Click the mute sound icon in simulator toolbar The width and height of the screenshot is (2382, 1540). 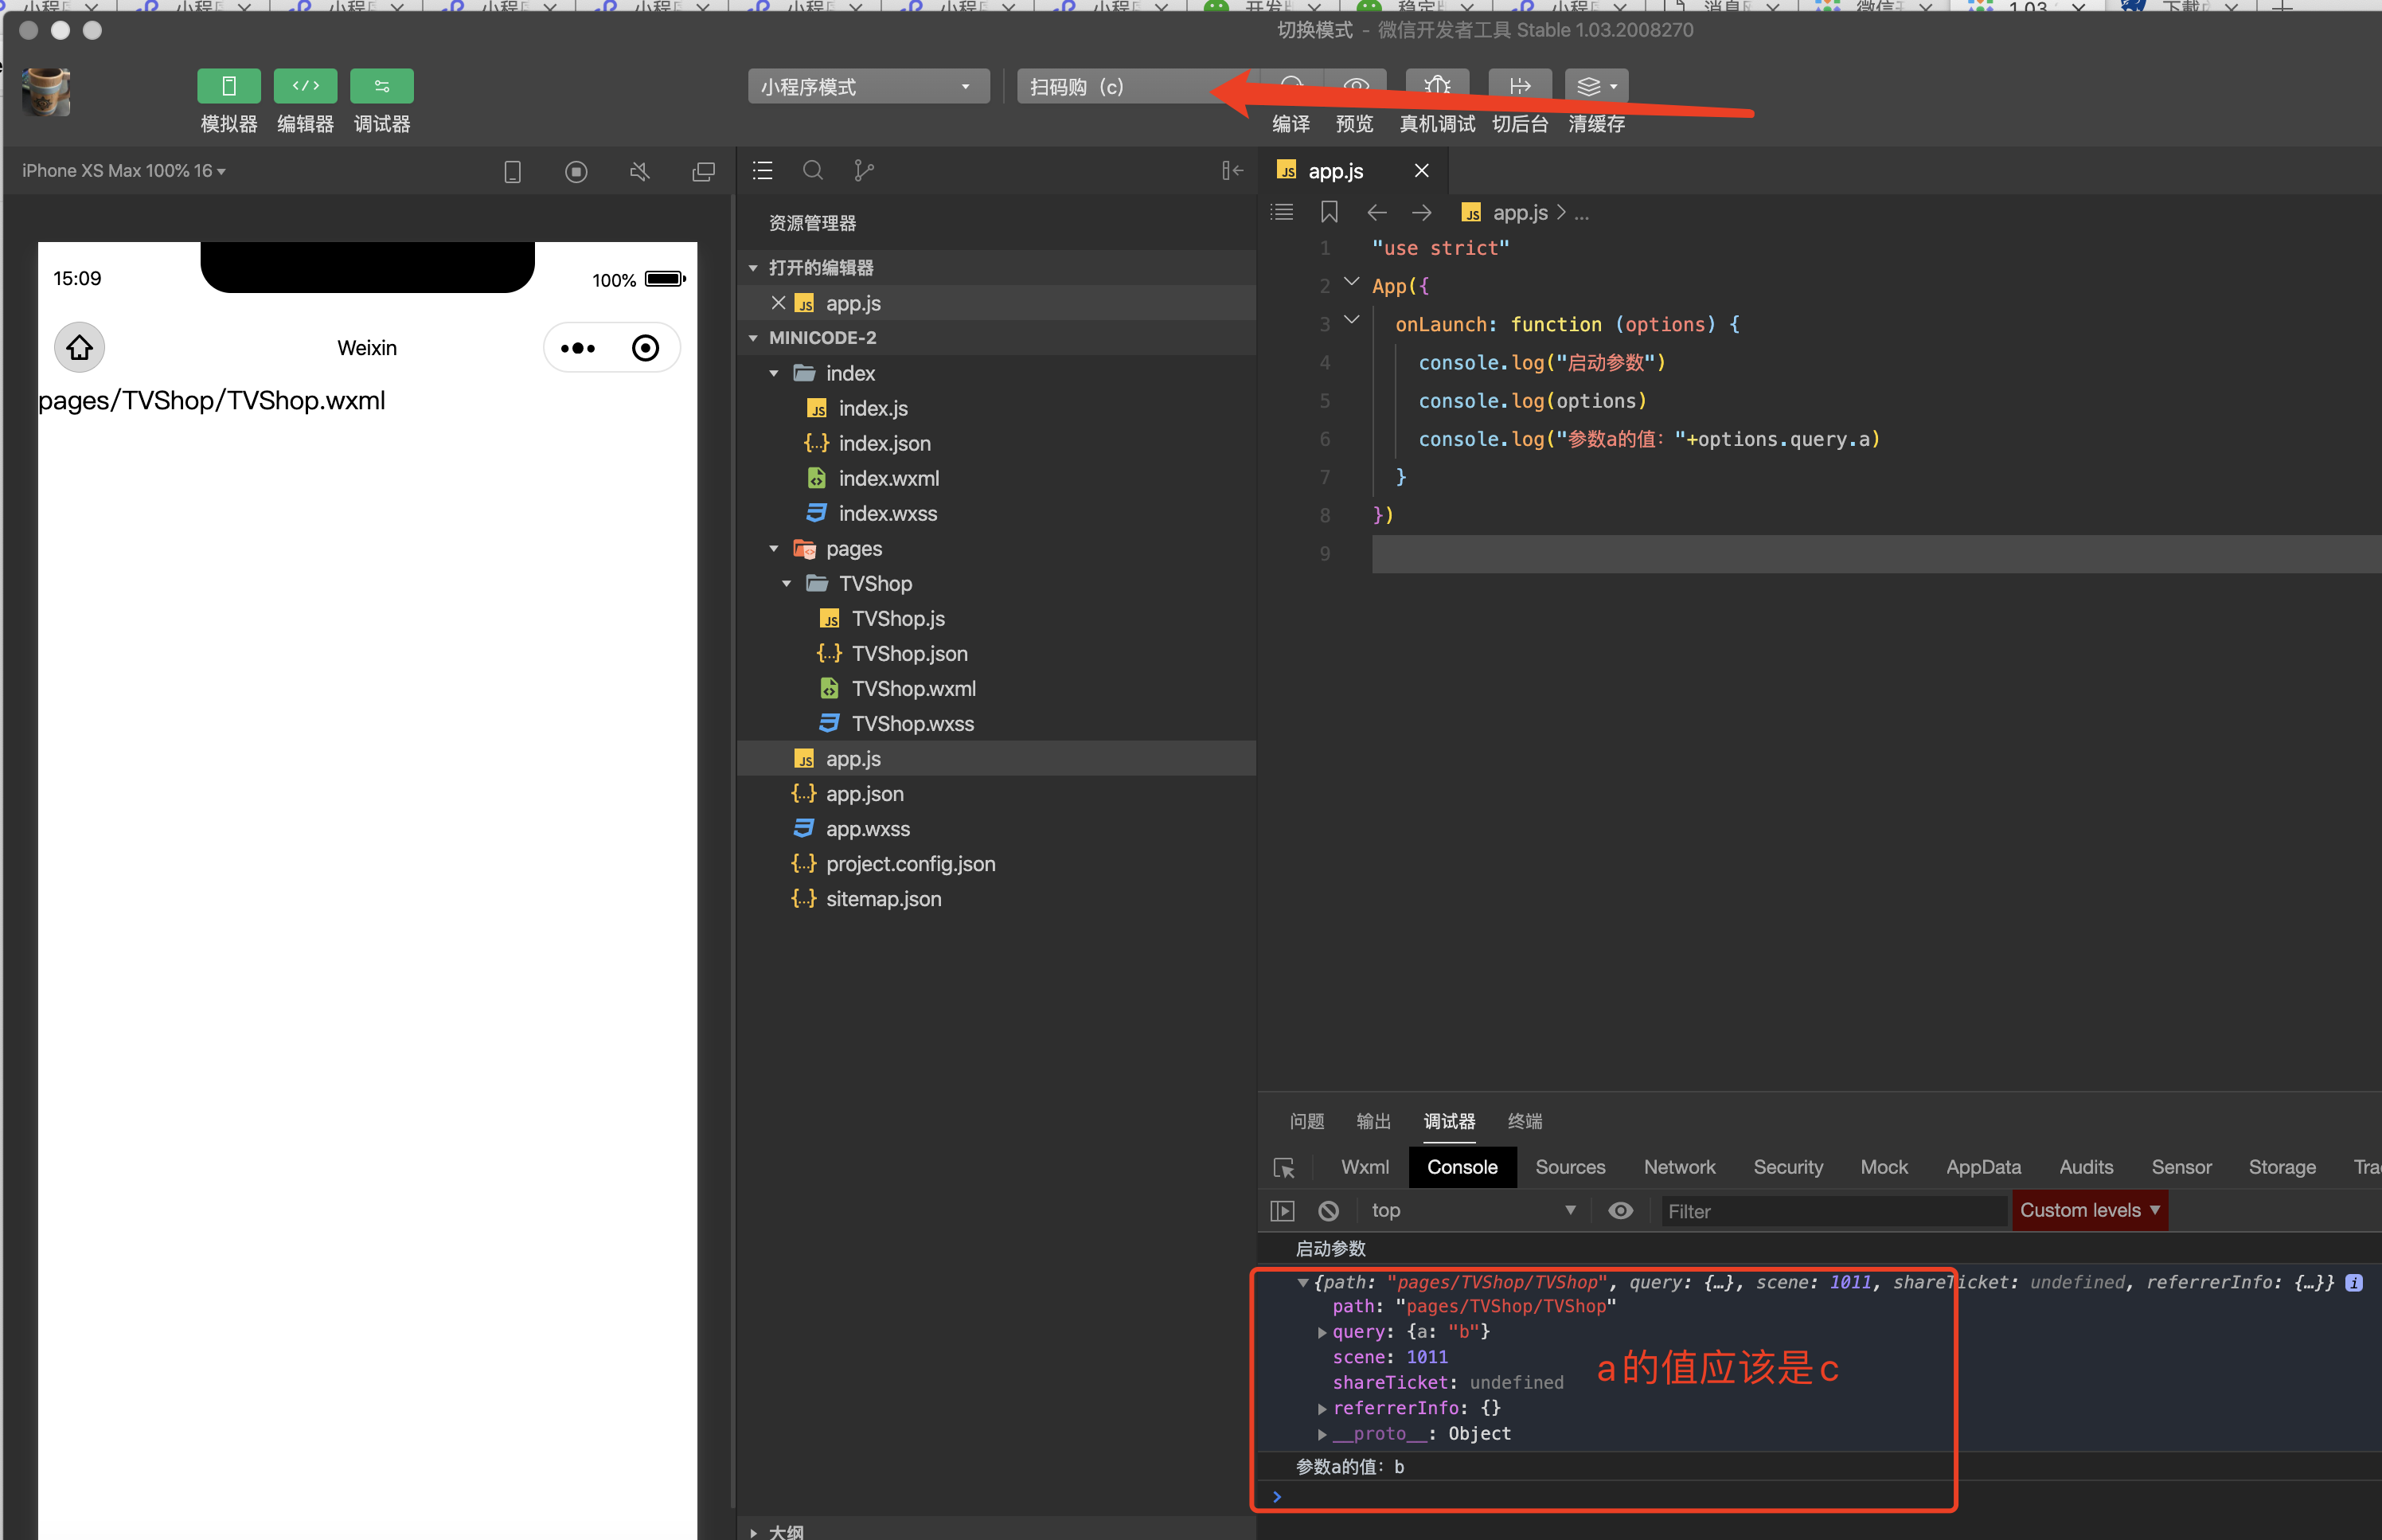click(640, 172)
